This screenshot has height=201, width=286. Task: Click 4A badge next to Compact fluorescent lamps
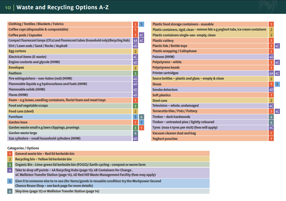click(135, 41)
